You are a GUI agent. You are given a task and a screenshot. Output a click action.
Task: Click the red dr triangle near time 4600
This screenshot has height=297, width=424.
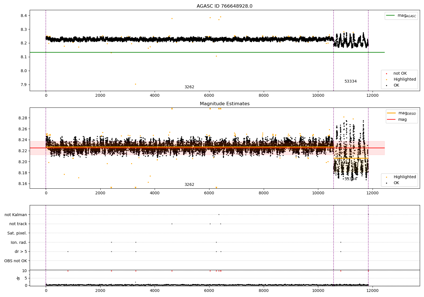(172, 271)
